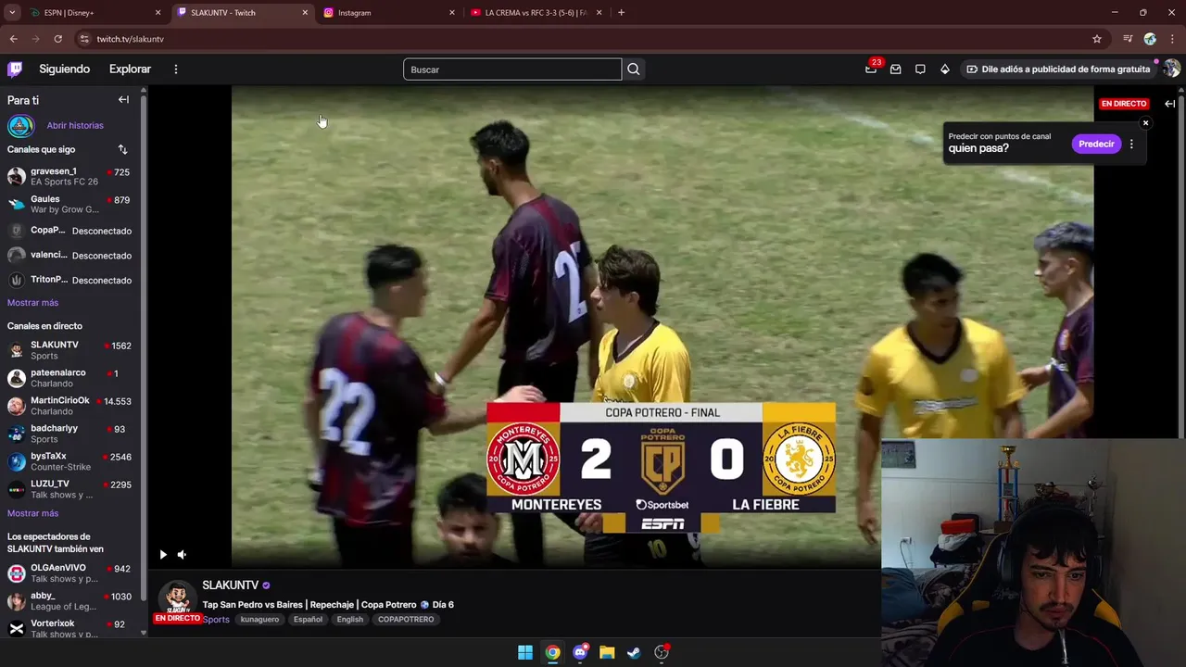
Task: Close the ESPN | Disney+ tab
Action: pos(158,13)
